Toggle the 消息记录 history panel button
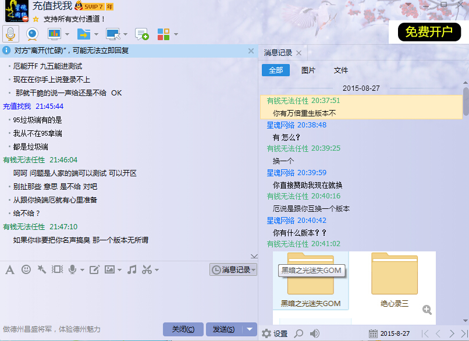Viewport: 469px width, 341px height. (233, 269)
